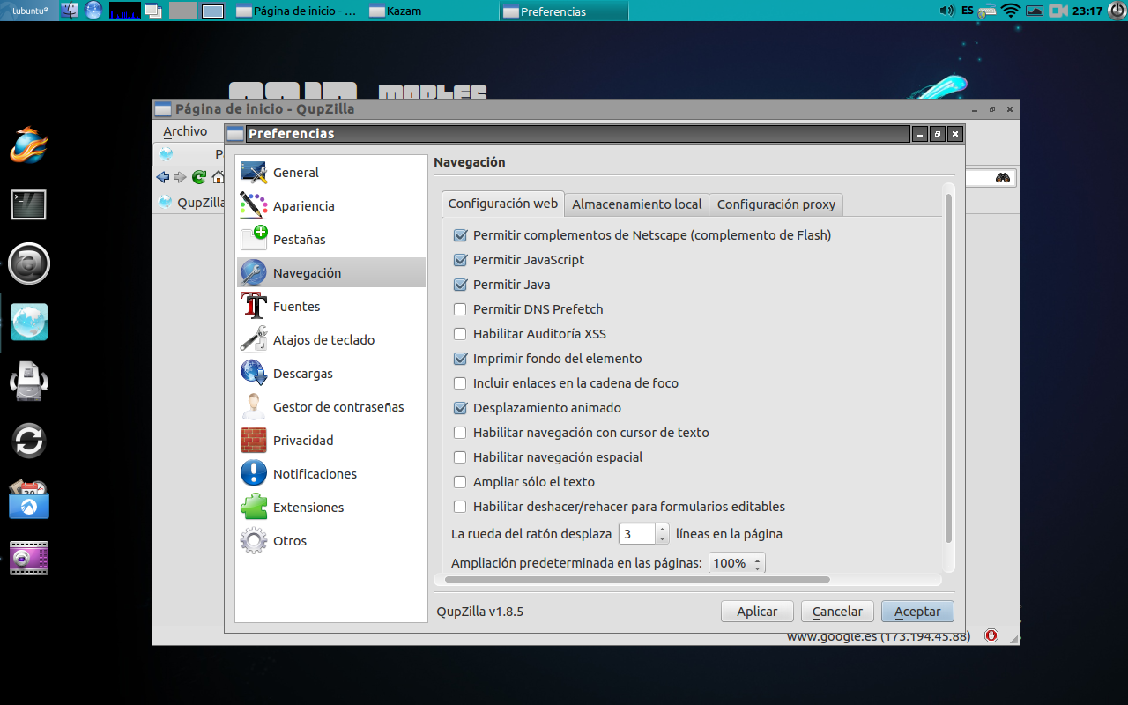
Task: Open the update manager dock icon
Action: click(29, 441)
